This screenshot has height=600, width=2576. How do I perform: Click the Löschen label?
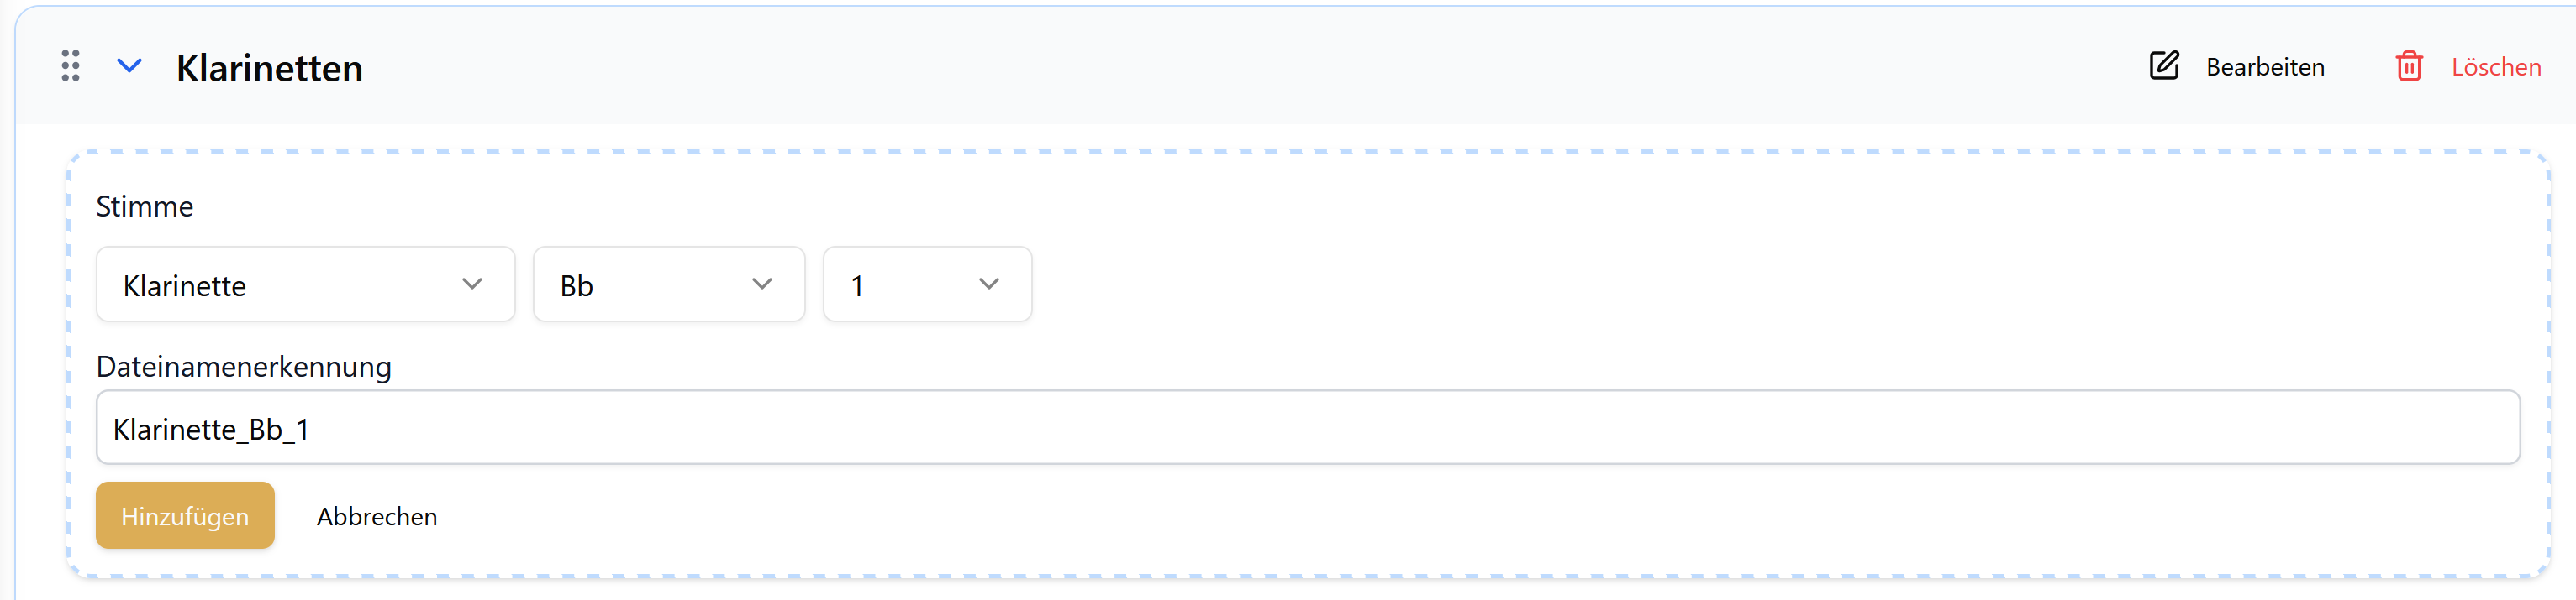click(x=2496, y=67)
